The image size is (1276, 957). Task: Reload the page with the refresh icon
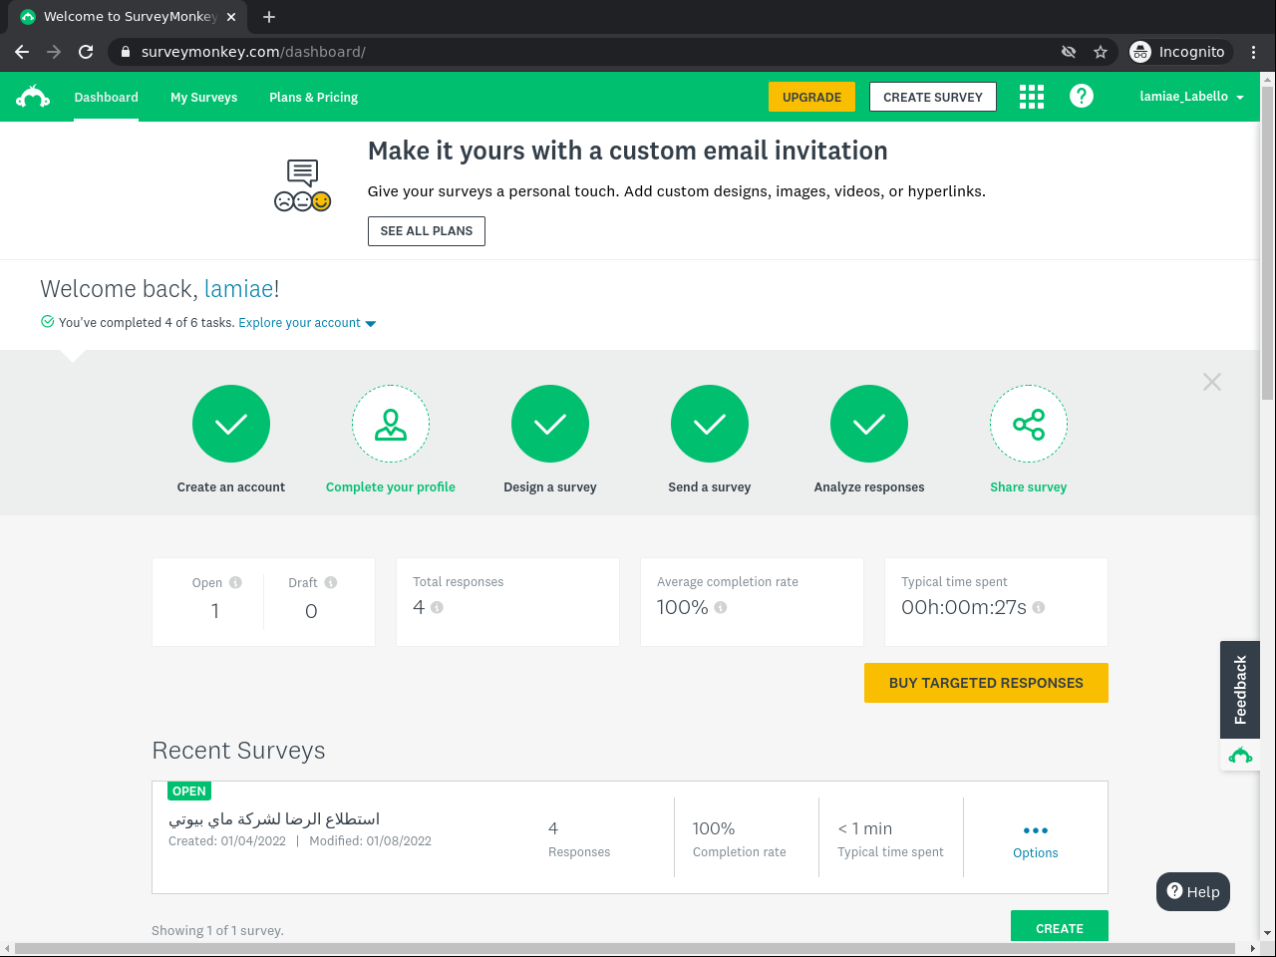click(86, 52)
